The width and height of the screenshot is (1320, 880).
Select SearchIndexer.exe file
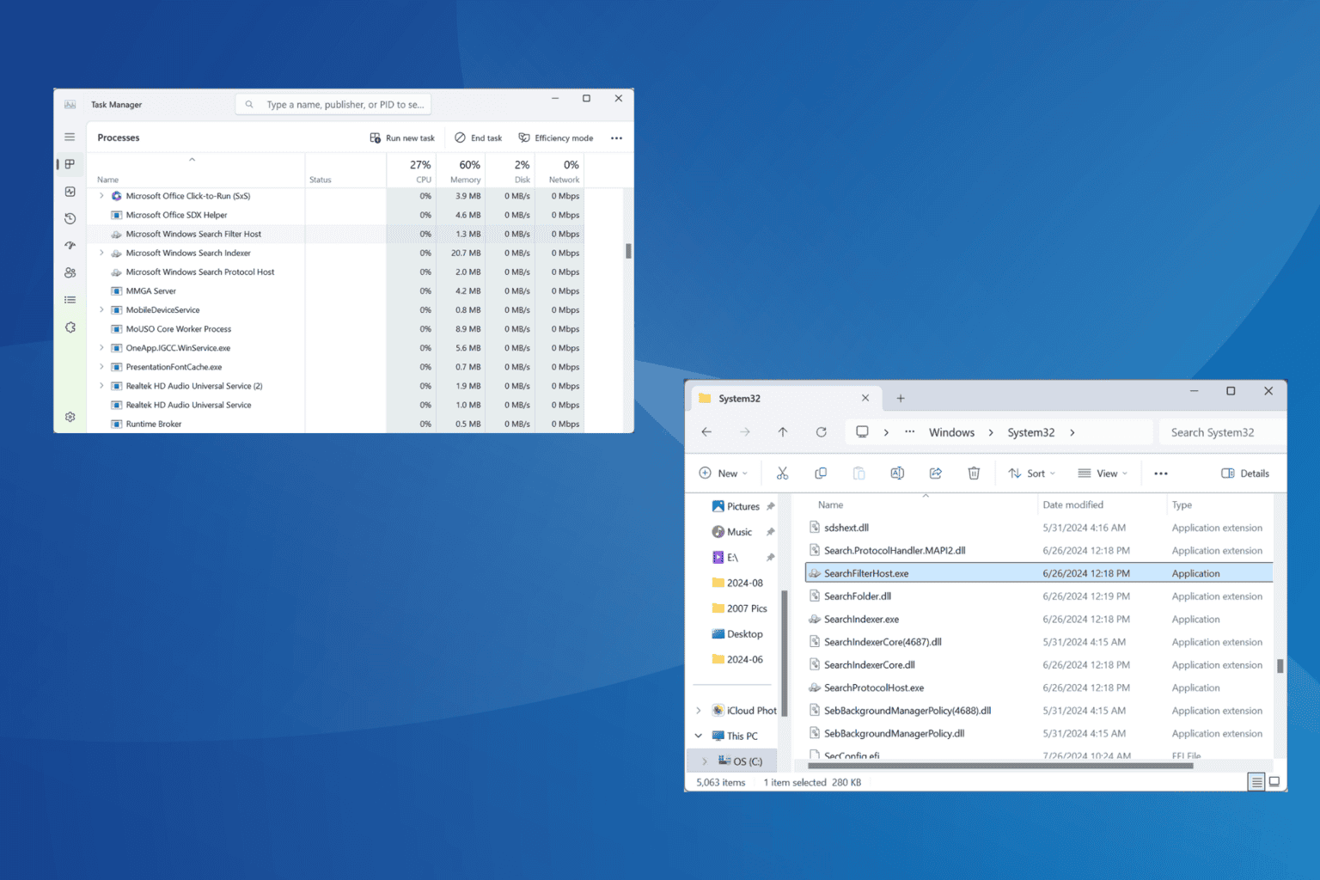(x=1038, y=619)
